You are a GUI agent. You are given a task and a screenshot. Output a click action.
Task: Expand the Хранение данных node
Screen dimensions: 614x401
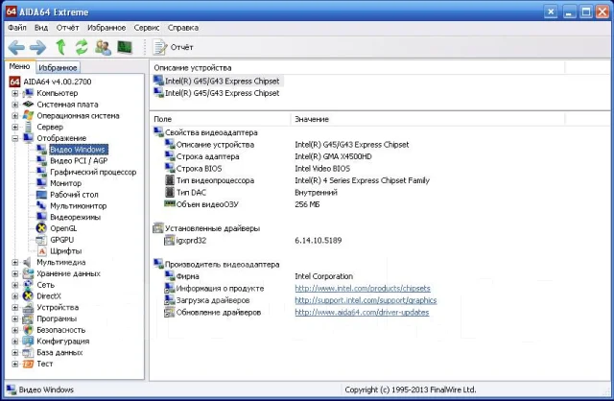tap(15, 273)
